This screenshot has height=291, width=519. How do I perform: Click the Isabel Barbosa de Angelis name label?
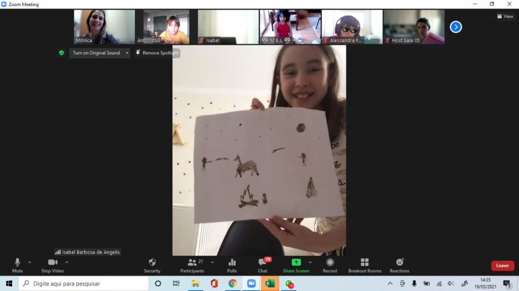click(x=88, y=252)
